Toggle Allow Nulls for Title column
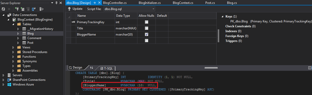This screenshot has height=95, width=312. (x=146, y=28)
